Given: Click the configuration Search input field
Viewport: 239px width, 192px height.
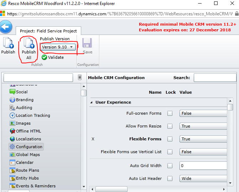Looking at the screenshot, I should (215, 78).
